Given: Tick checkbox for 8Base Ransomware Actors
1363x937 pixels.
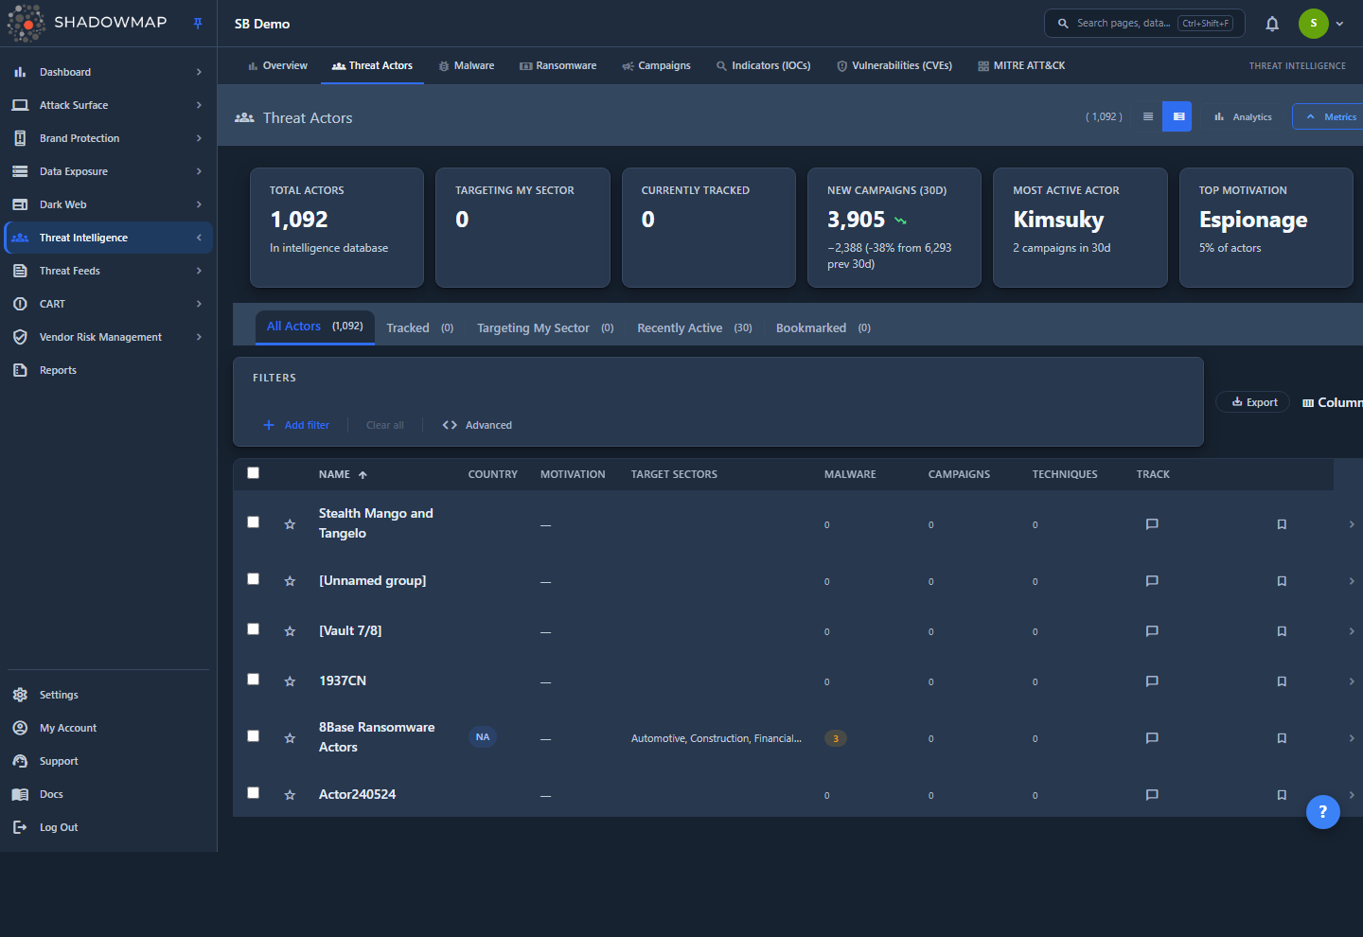Looking at the screenshot, I should point(253,736).
